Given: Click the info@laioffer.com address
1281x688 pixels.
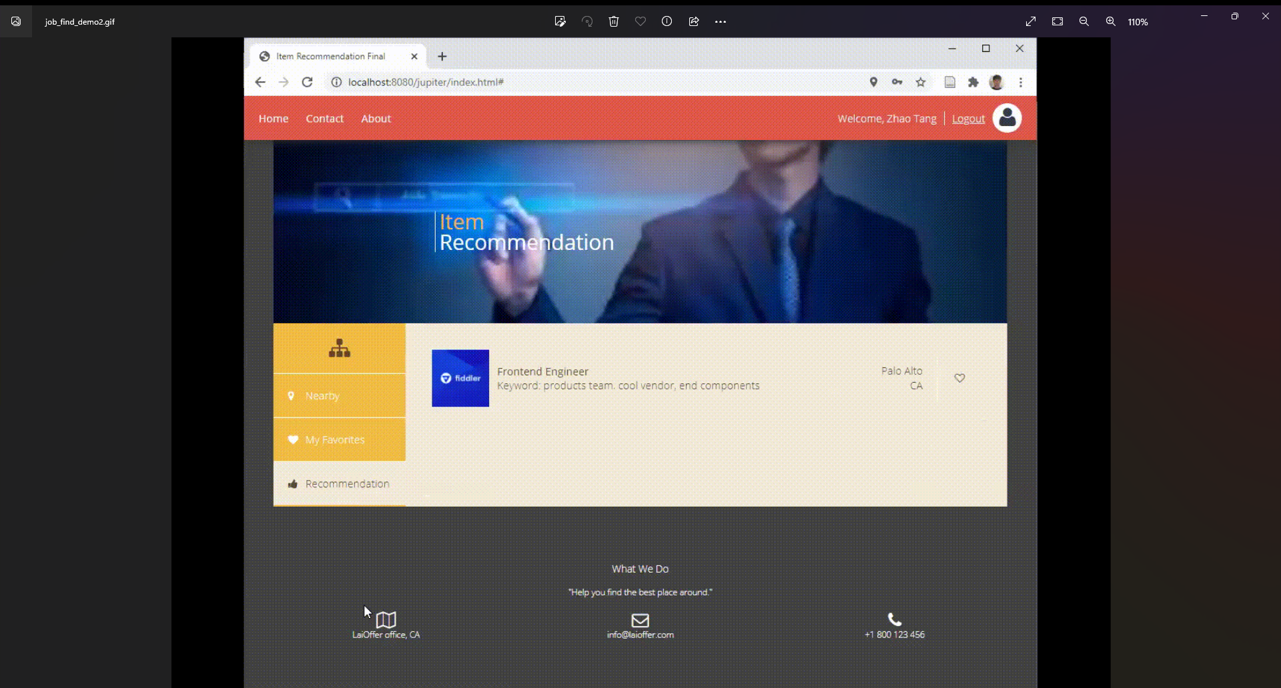Looking at the screenshot, I should (640, 635).
